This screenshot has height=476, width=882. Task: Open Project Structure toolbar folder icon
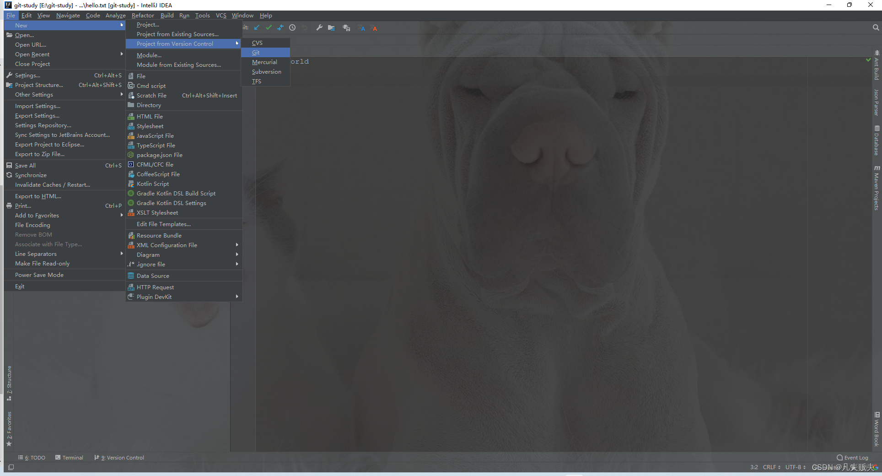point(331,28)
